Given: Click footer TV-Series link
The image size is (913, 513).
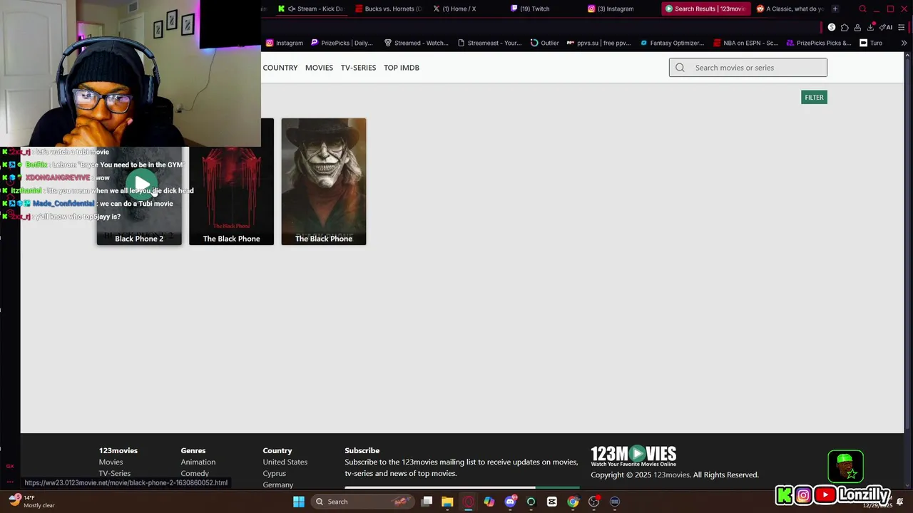Looking at the screenshot, I should 114,473.
